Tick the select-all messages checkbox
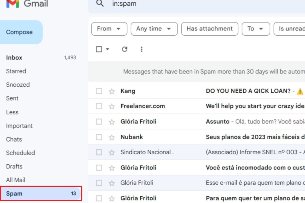Image resolution: width=305 pixels, height=203 pixels. pyautogui.click(x=99, y=49)
